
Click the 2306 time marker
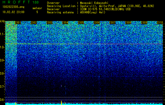point(97,23)
